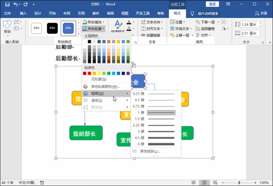273x186 pixels.
Task: Click the group objects icon
Action: pyautogui.click(x=224, y=22)
